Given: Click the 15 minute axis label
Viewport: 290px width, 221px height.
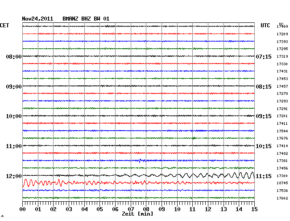Looking at the screenshot, I should click(254, 209).
